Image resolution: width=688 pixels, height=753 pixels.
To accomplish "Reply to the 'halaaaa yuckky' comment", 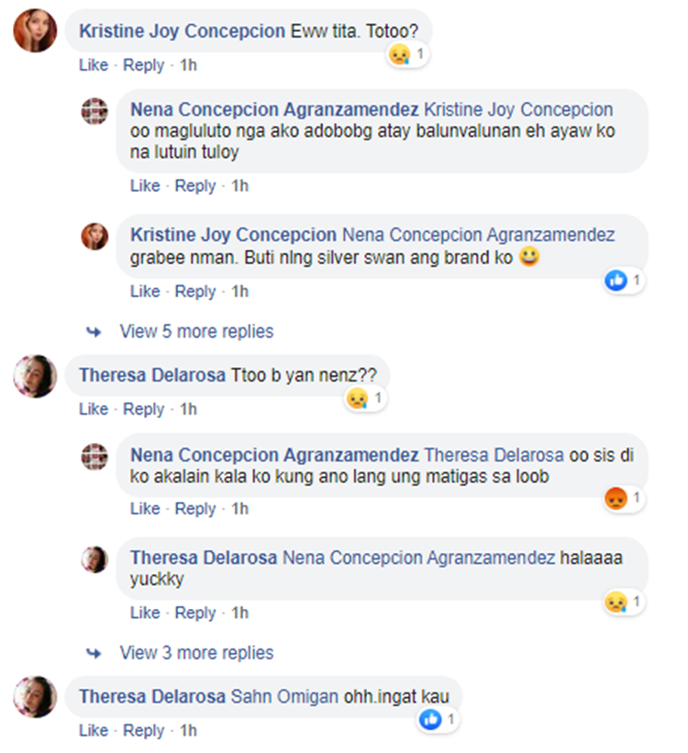I will [195, 613].
